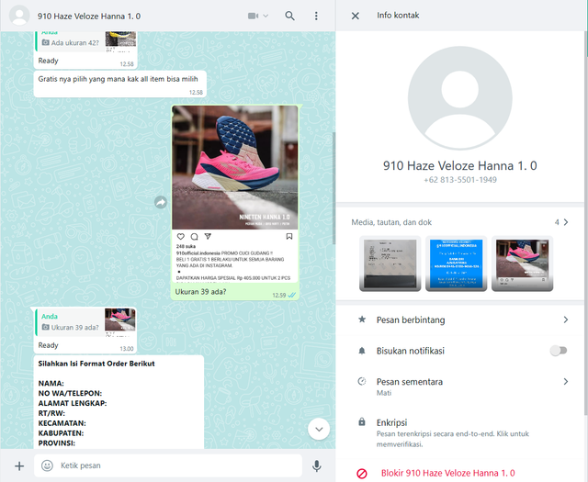The width and height of the screenshot is (588, 482).
Task: Click the share paper-plane icon in the shoe post image
Action: [x=208, y=236]
